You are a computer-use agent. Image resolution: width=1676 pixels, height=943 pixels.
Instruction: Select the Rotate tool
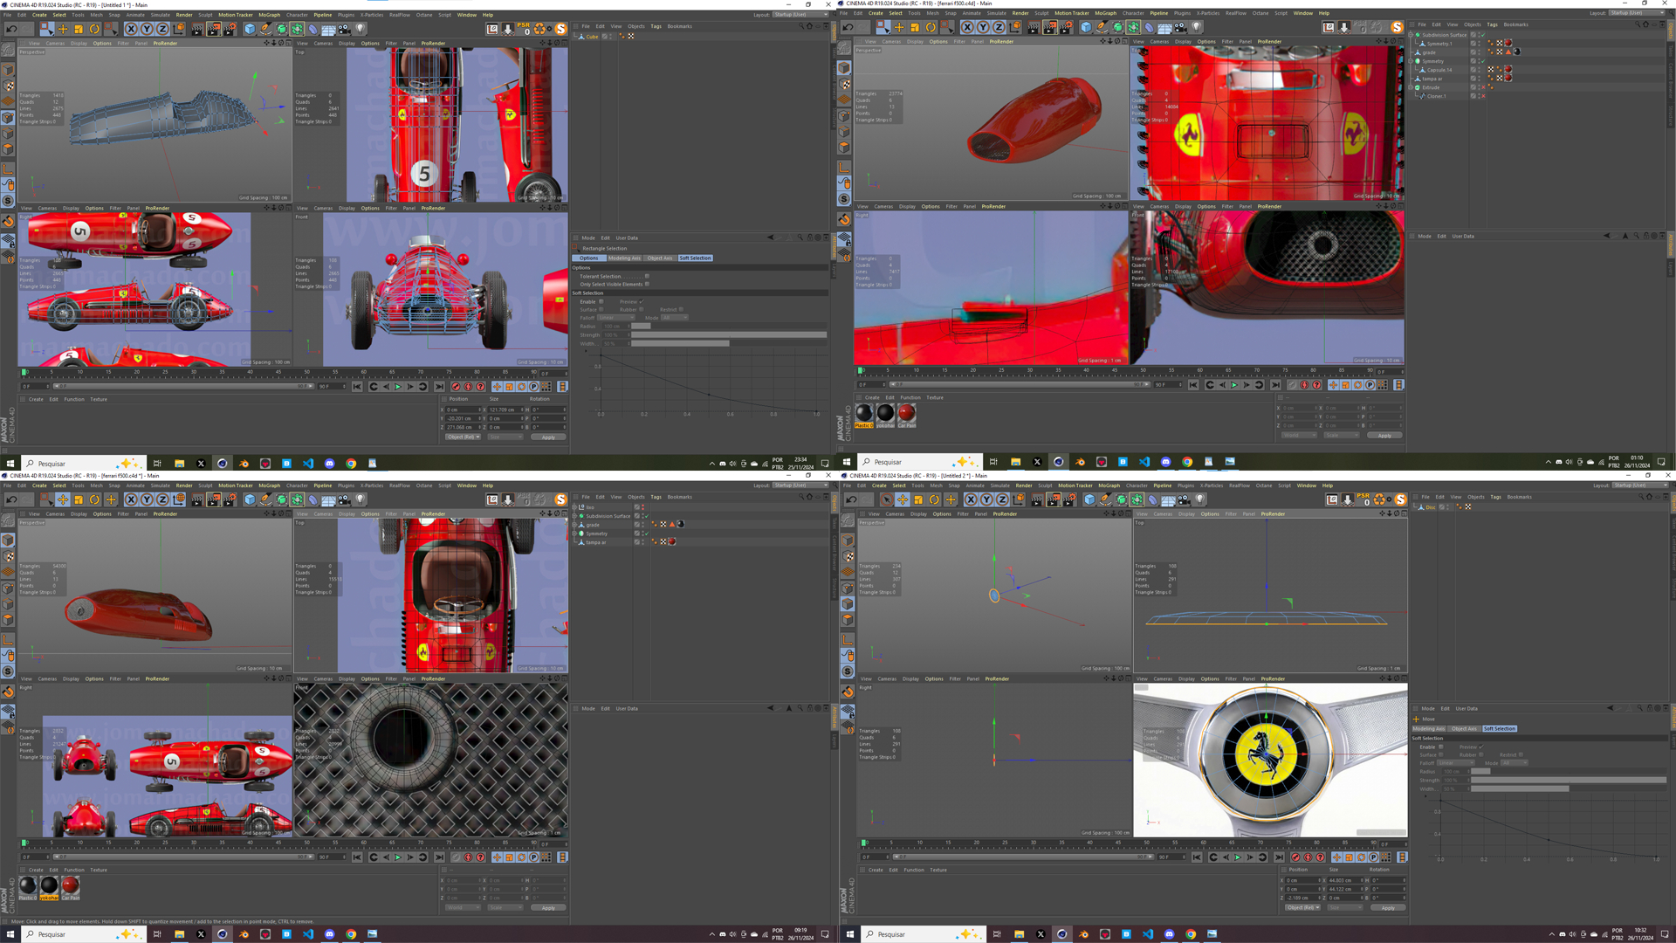[94, 29]
